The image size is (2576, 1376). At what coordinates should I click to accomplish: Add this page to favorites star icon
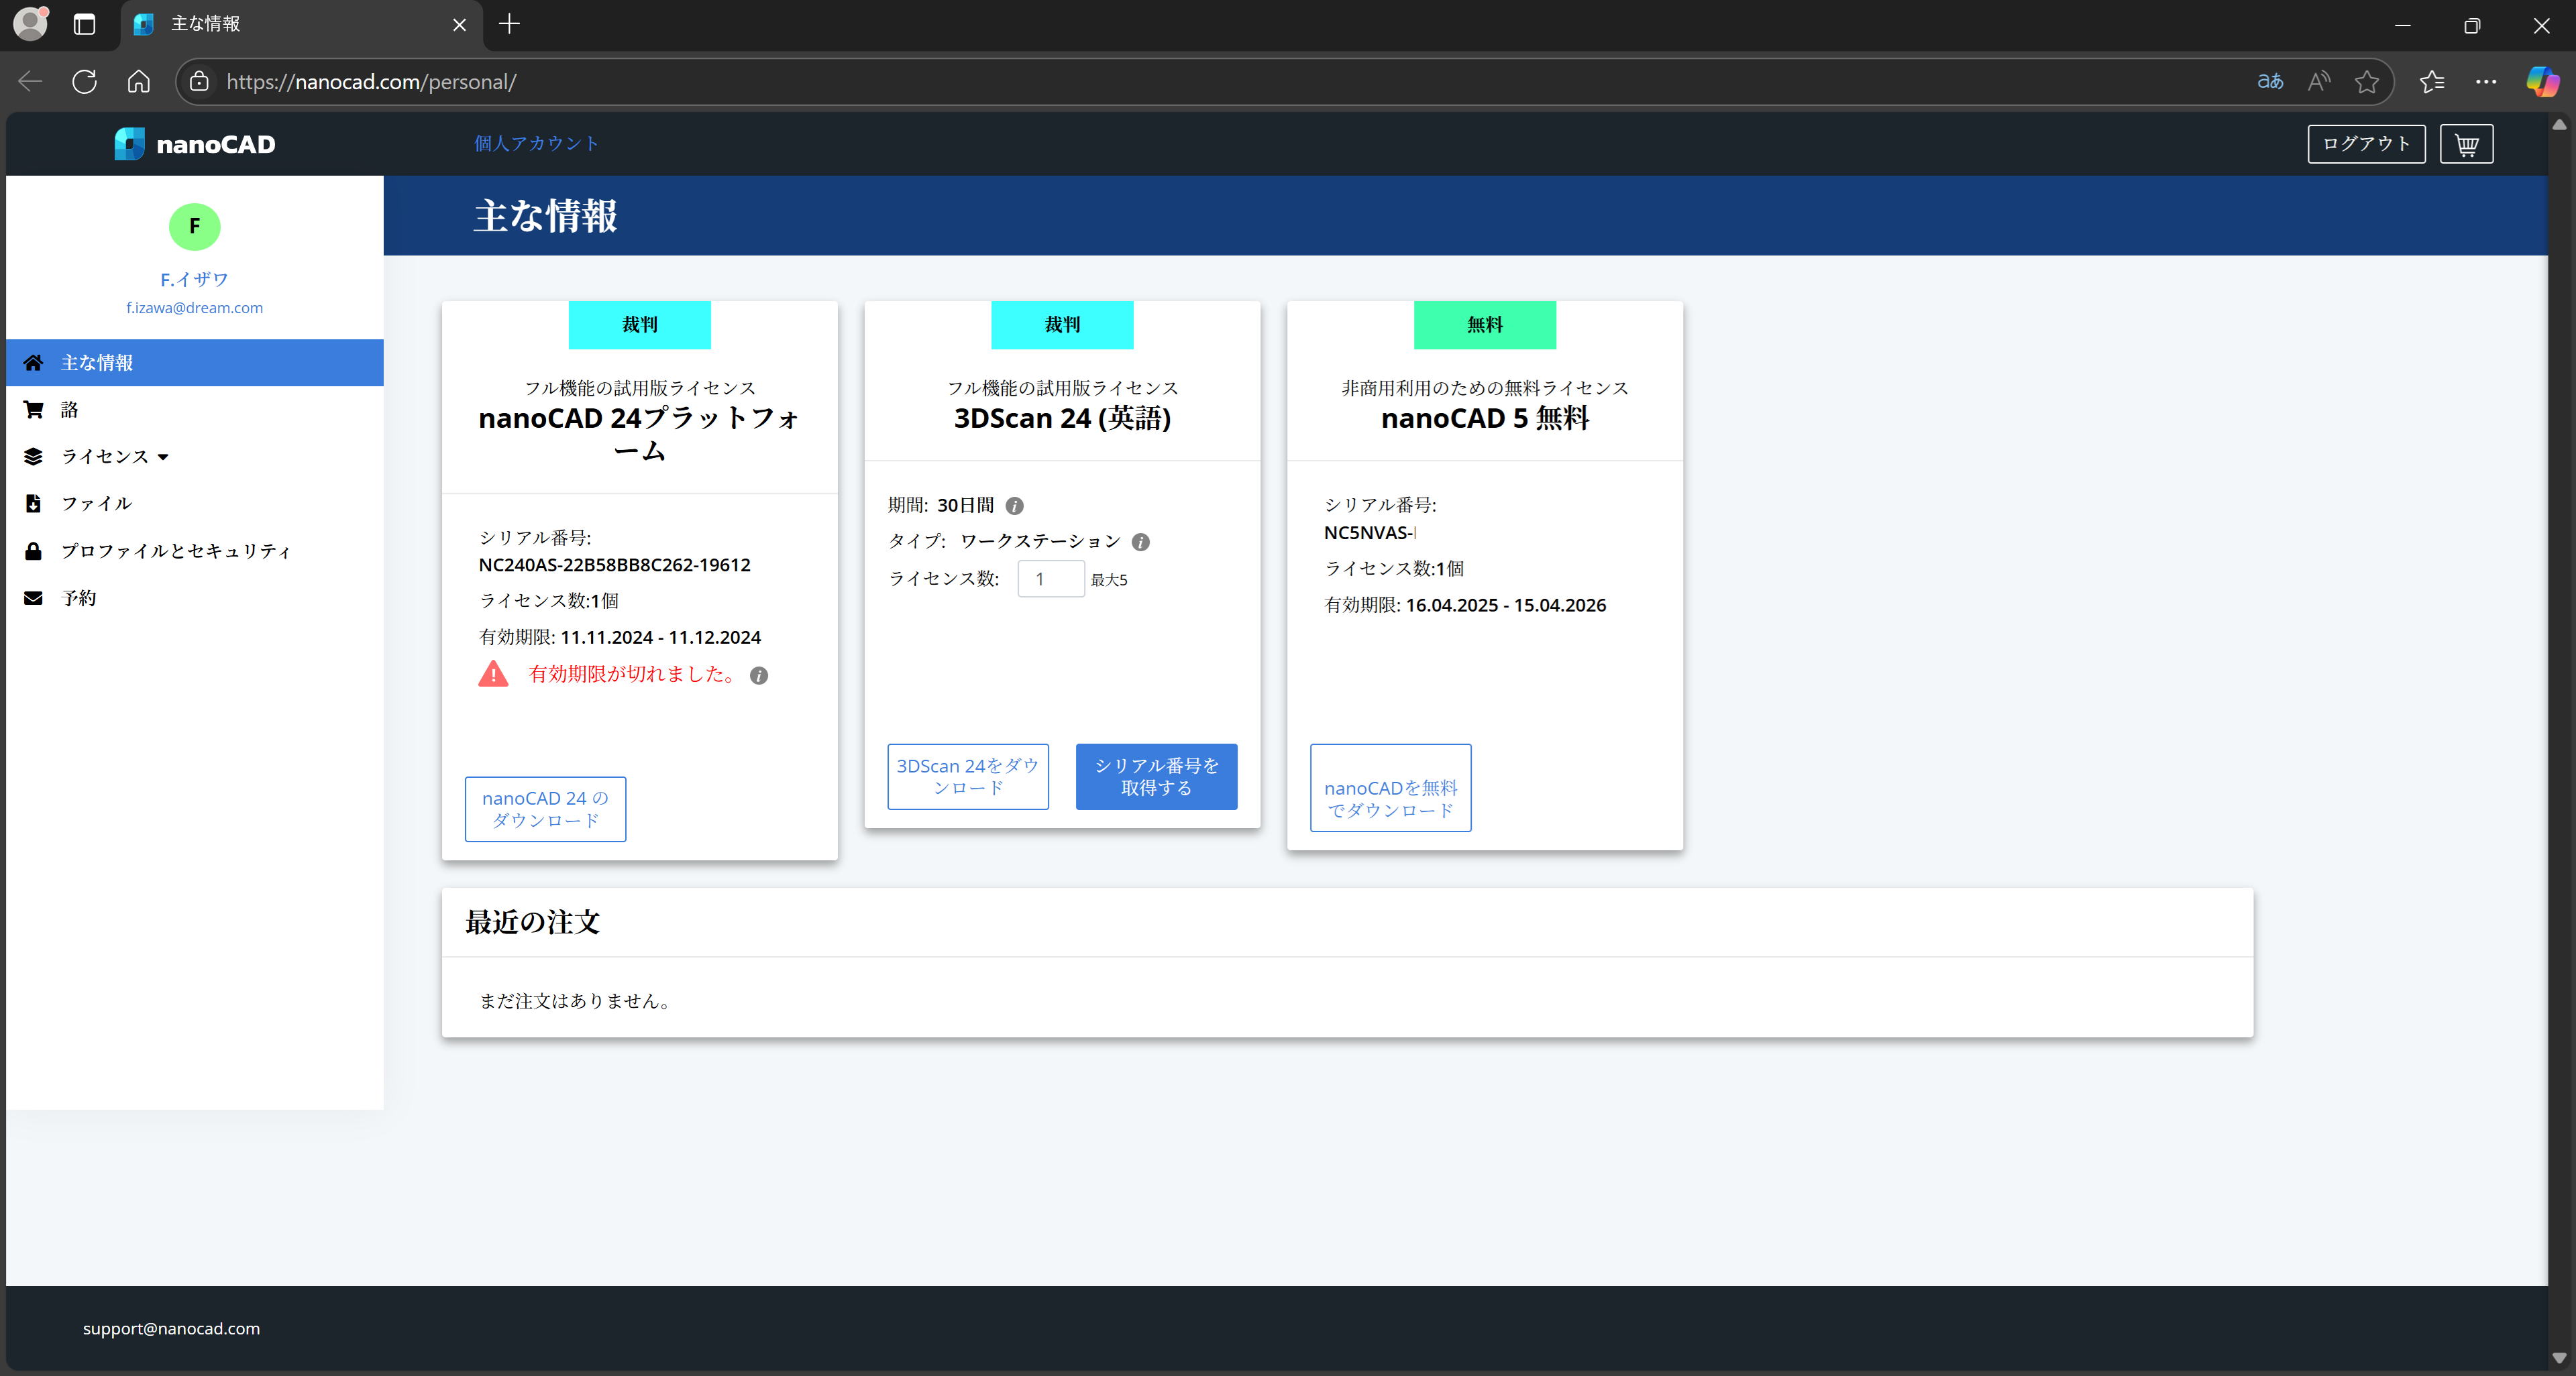click(2366, 82)
